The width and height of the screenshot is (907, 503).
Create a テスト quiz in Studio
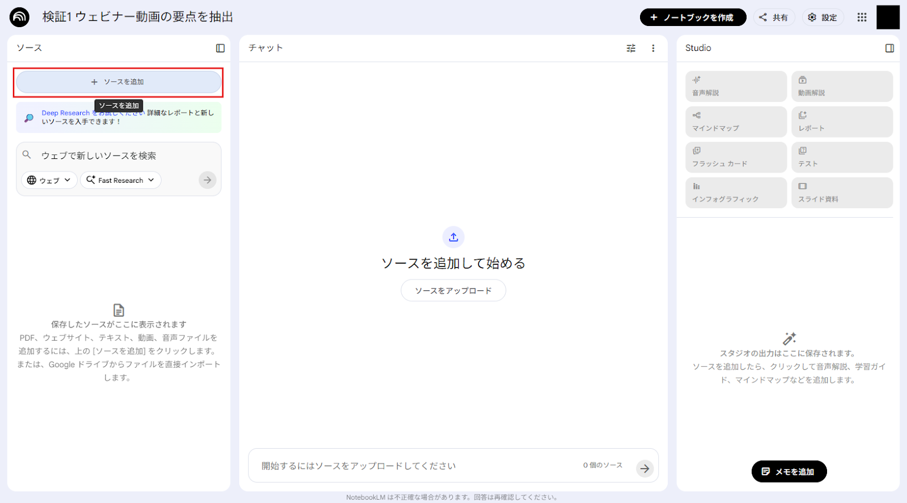click(842, 157)
